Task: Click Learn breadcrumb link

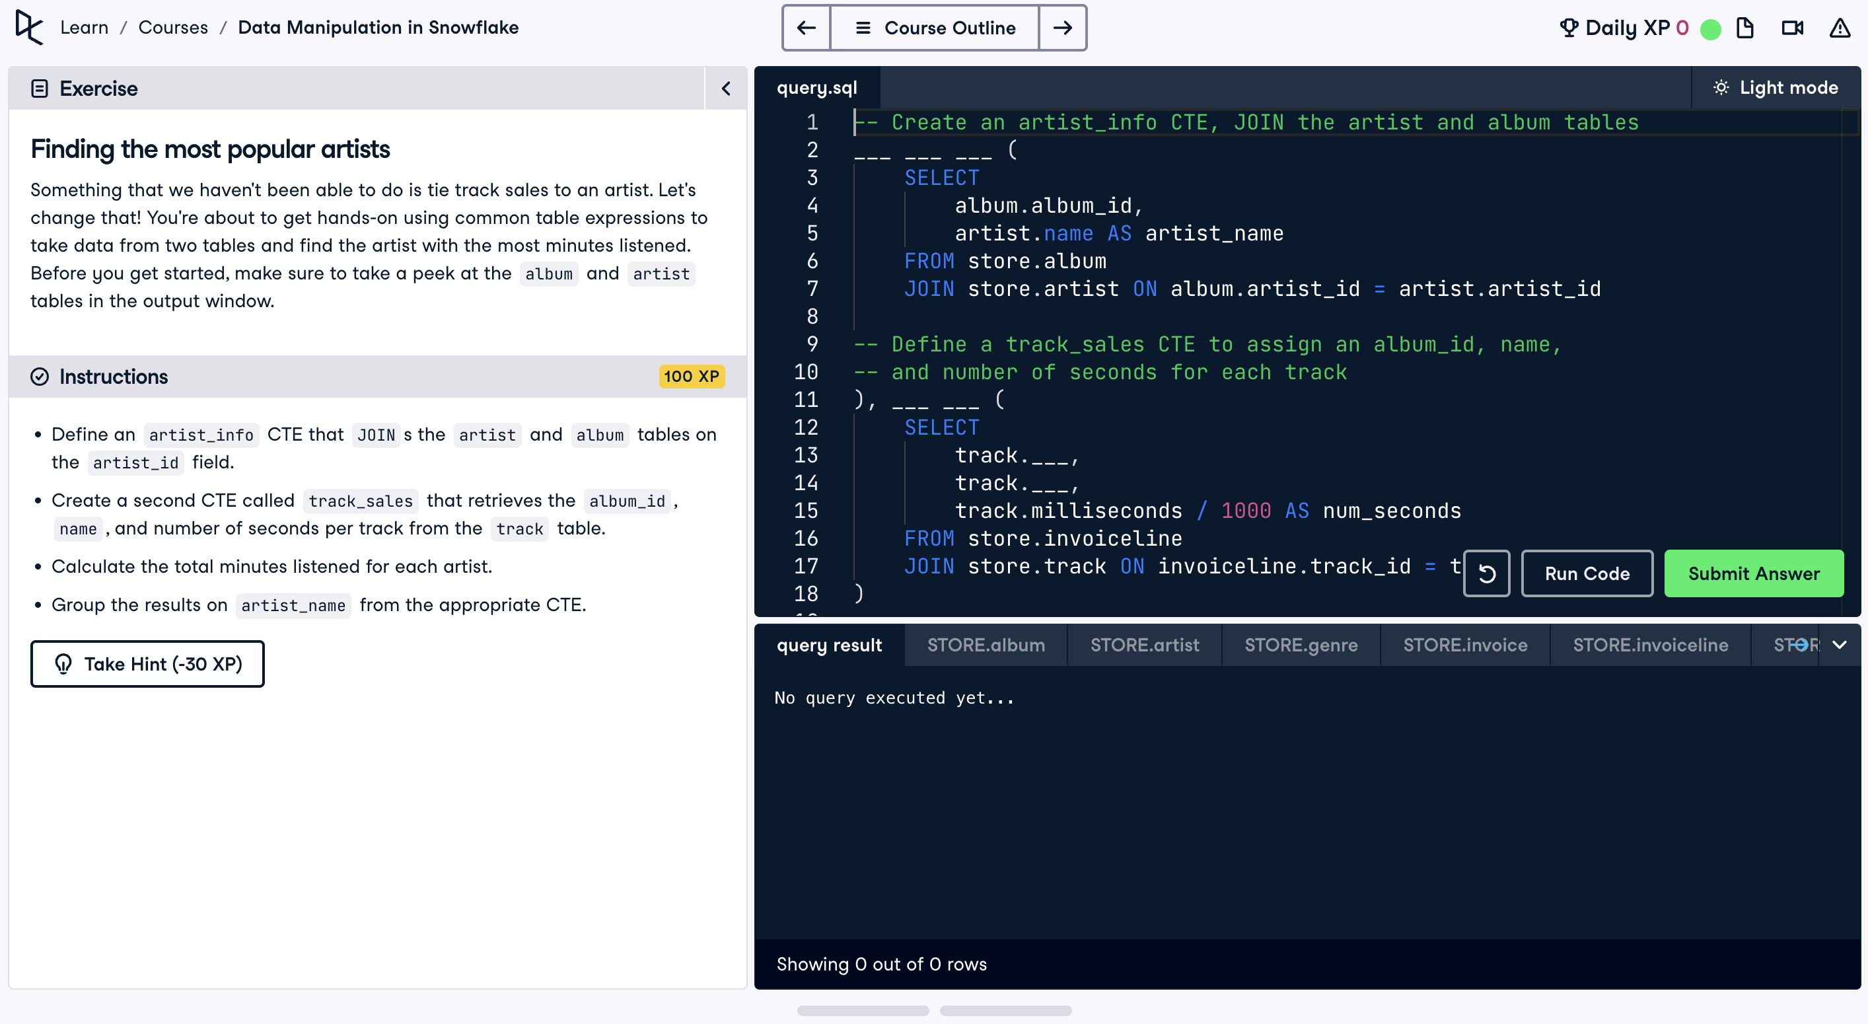Action: pos(84,28)
